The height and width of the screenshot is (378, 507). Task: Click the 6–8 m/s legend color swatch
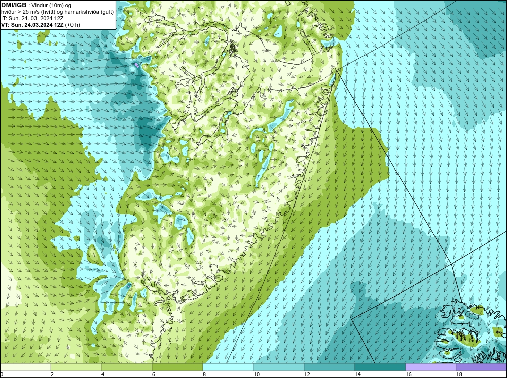pyautogui.click(x=177, y=367)
